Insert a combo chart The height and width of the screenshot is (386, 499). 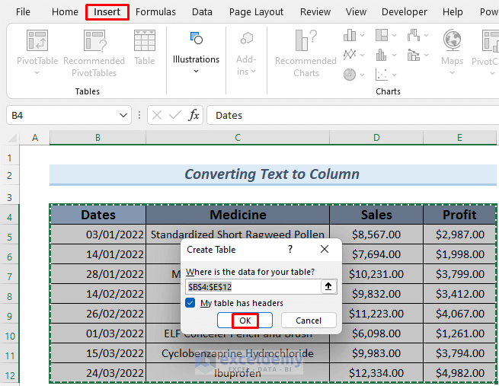tap(414, 55)
